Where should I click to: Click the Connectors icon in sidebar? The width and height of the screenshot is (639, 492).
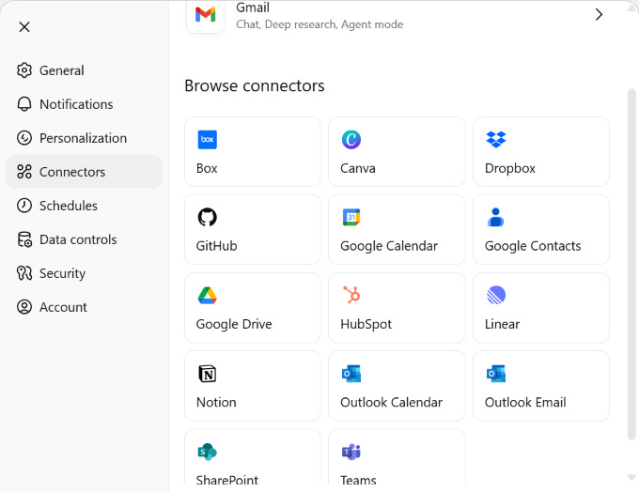(x=24, y=172)
